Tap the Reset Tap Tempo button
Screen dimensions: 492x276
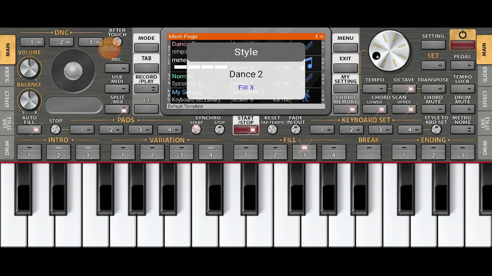[272, 130]
